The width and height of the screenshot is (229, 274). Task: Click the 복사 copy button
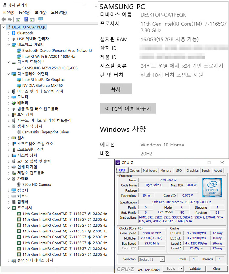coord(116,89)
